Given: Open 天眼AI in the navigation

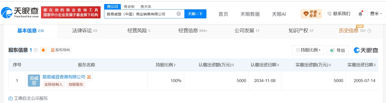Looking at the screenshot, I should click(279, 14).
